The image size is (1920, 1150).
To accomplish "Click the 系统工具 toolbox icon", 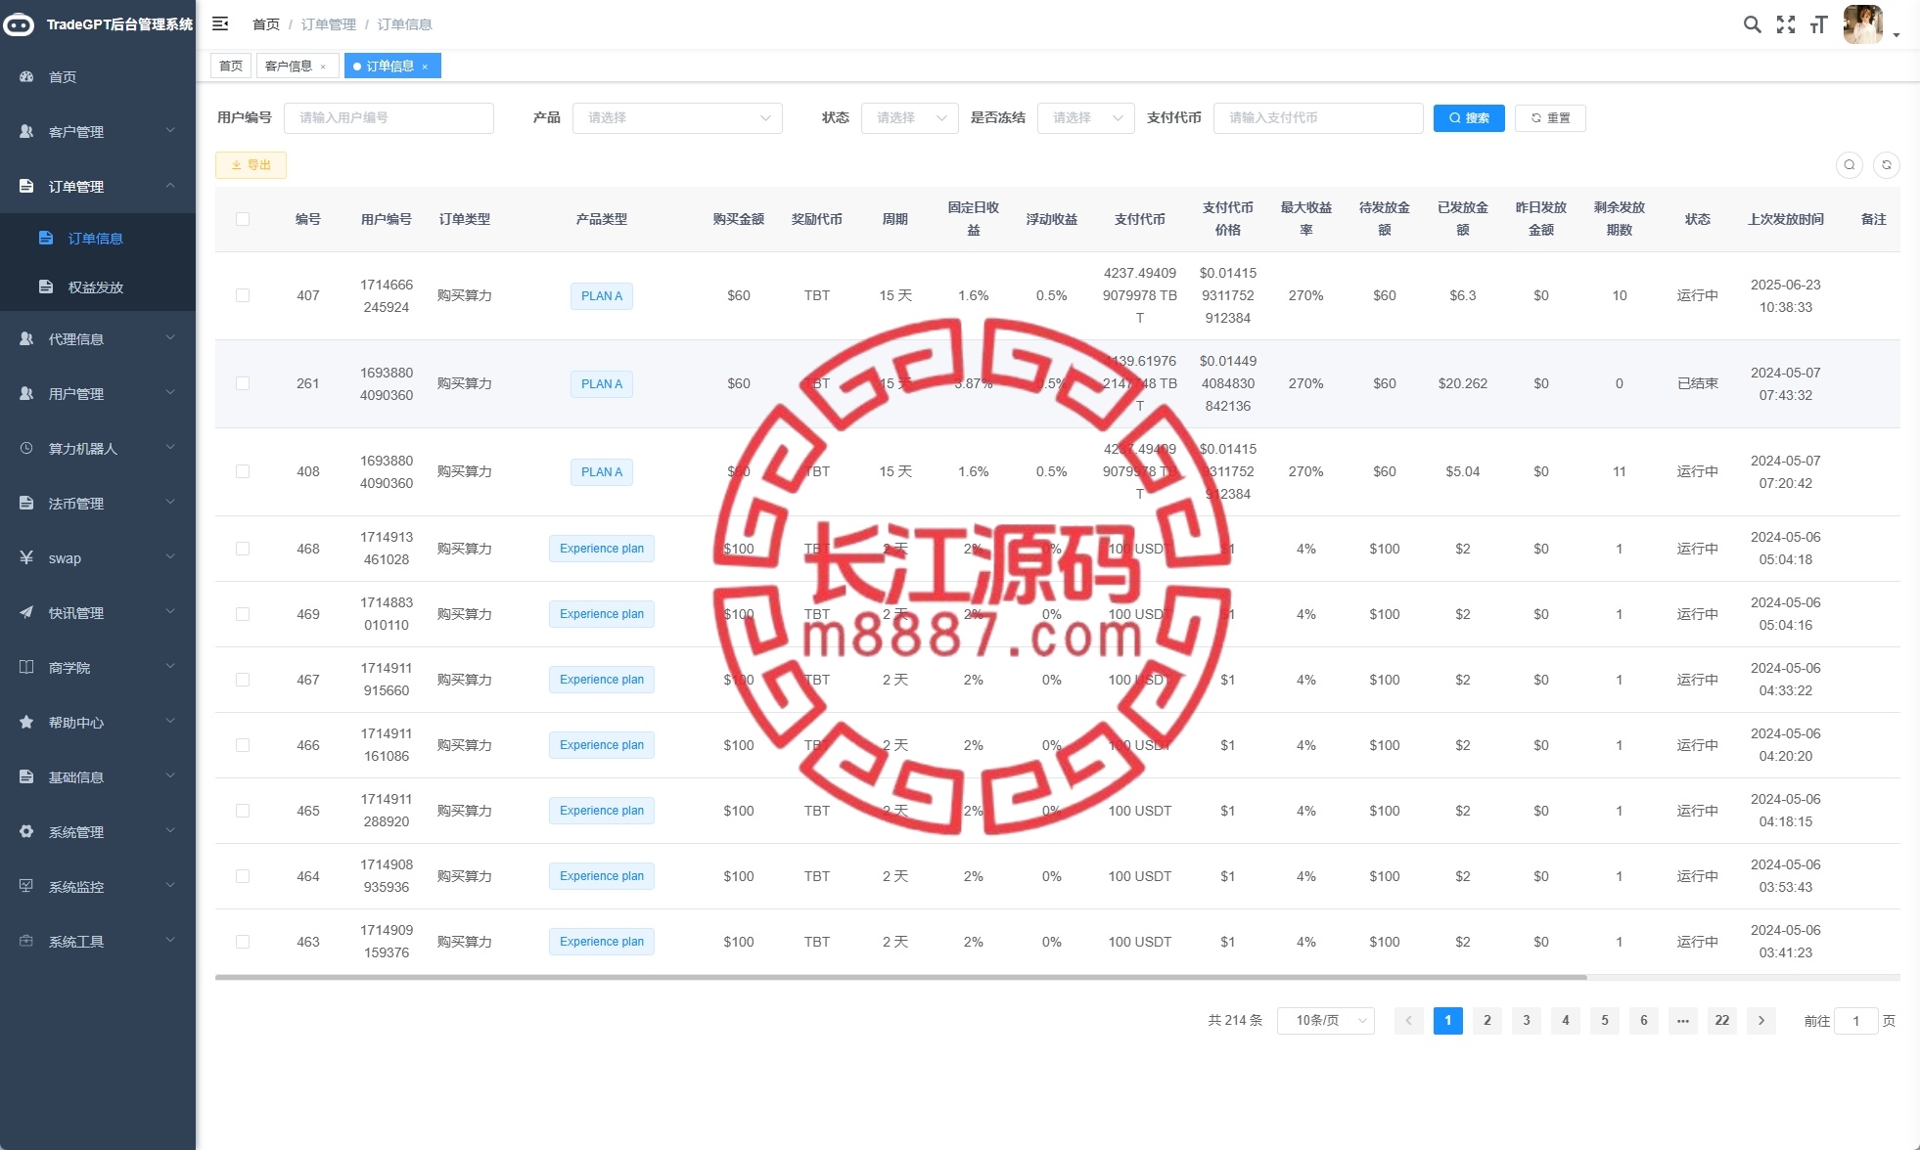I will tap(26, 941).
